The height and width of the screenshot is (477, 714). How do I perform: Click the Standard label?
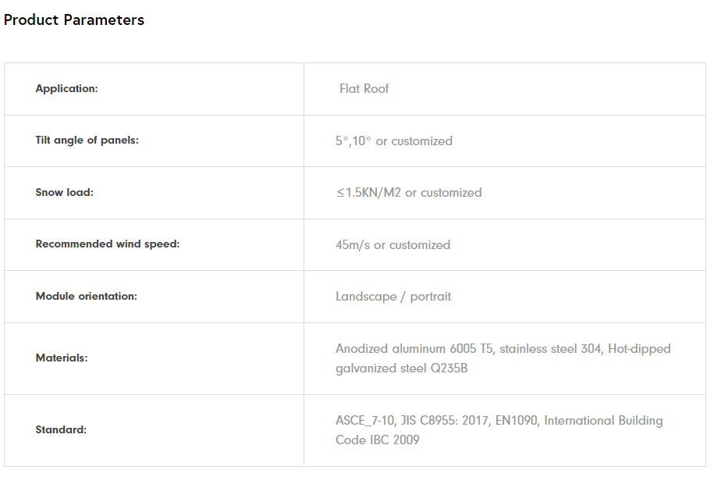click(61, 430)
